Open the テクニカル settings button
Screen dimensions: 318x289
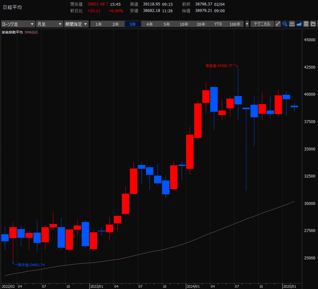[262, 24]
